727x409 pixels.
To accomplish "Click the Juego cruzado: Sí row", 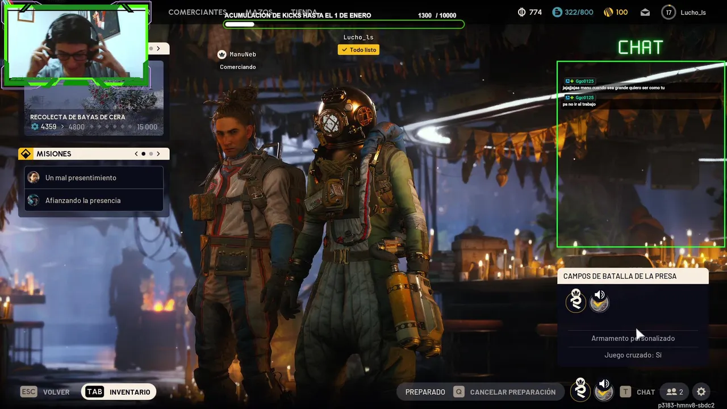I will point(633,355).
